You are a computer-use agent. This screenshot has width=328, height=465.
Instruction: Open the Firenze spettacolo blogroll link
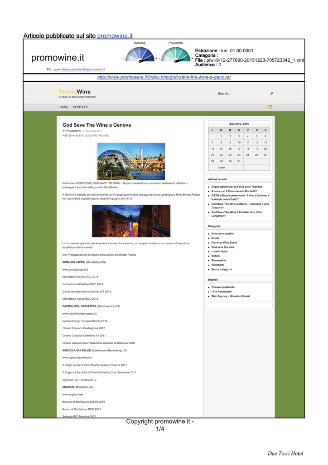point(223,287)
